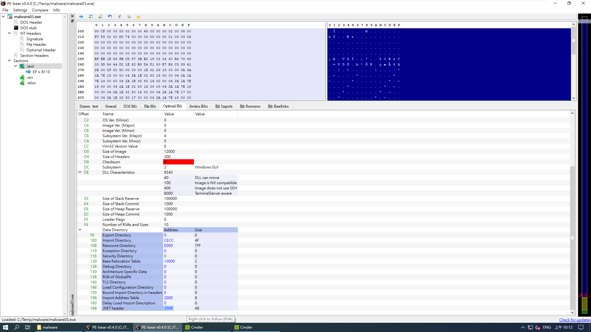Open the Compare menu
Image resolution: width=591 pixels, height=332 pixels.
click(40, 10)
